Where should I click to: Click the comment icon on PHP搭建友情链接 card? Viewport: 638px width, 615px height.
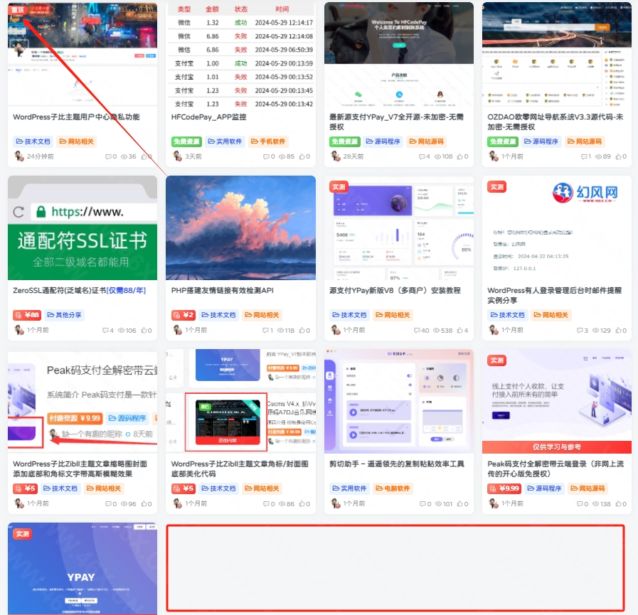[x=266, y=331]
